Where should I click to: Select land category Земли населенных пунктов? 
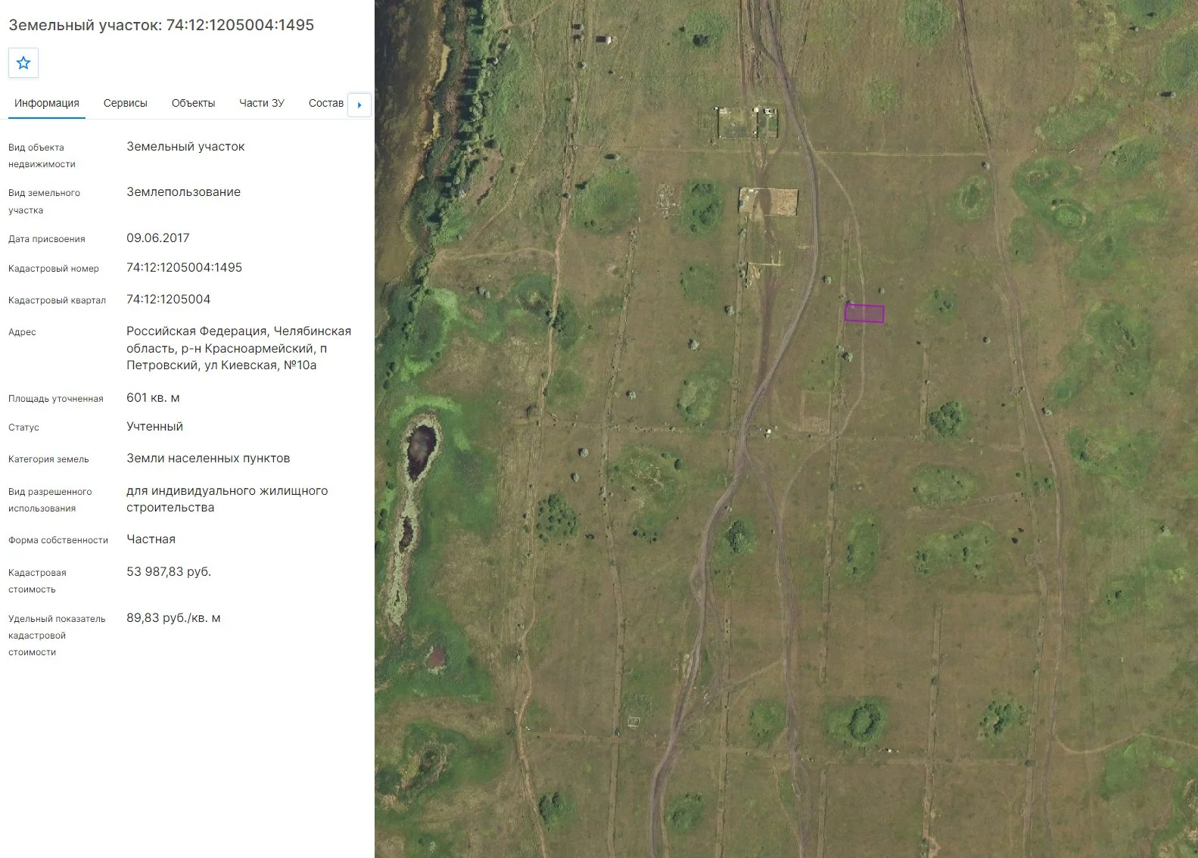pos(208,459)
